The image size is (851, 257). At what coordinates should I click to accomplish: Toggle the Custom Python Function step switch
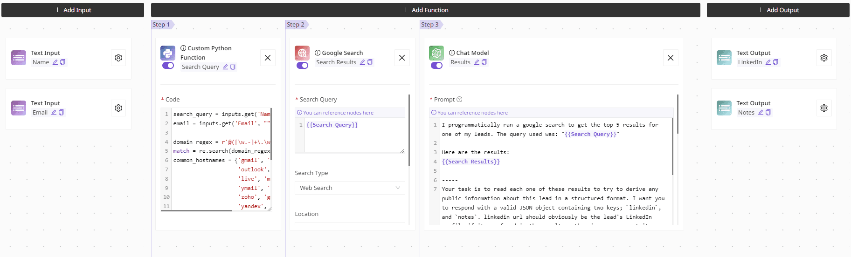168,66
